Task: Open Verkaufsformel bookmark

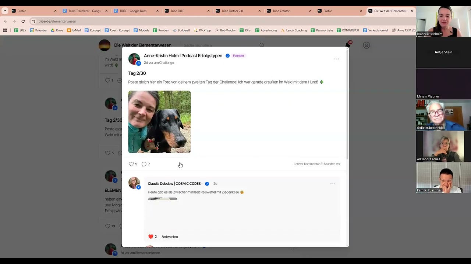Action: coord(375,30)
